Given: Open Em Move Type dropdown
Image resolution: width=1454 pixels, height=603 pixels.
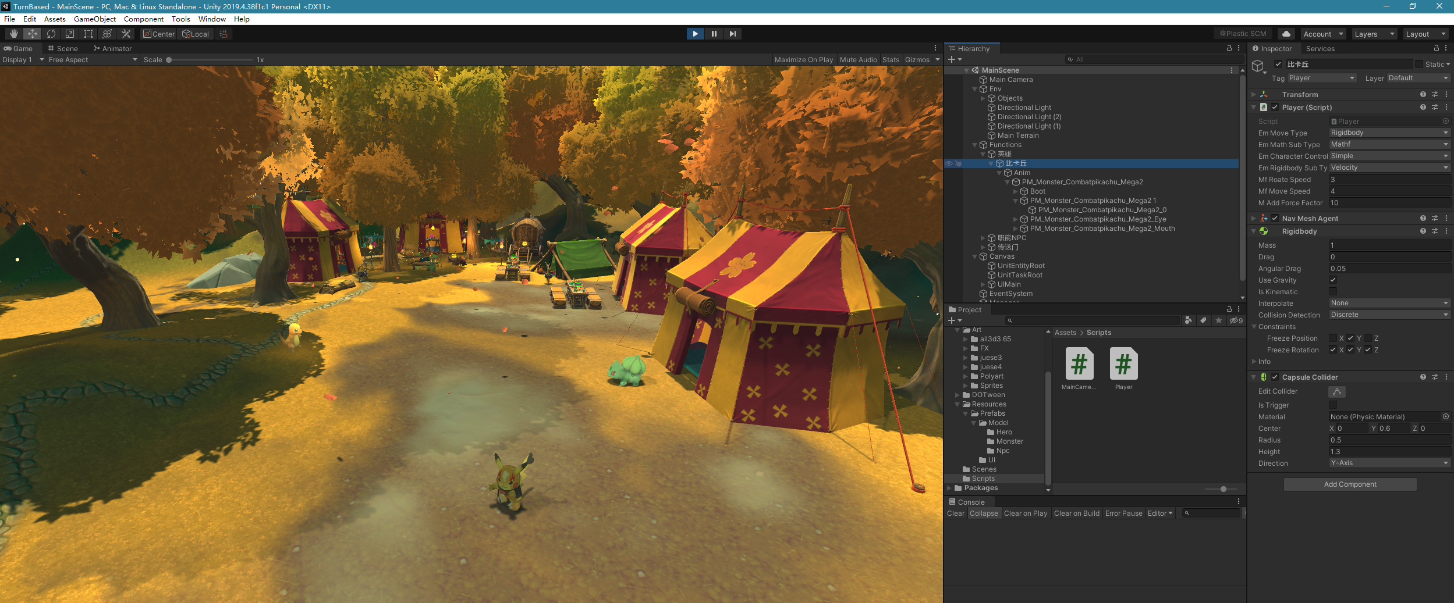Looking at the screenshot, I should tap(1389, 133).
